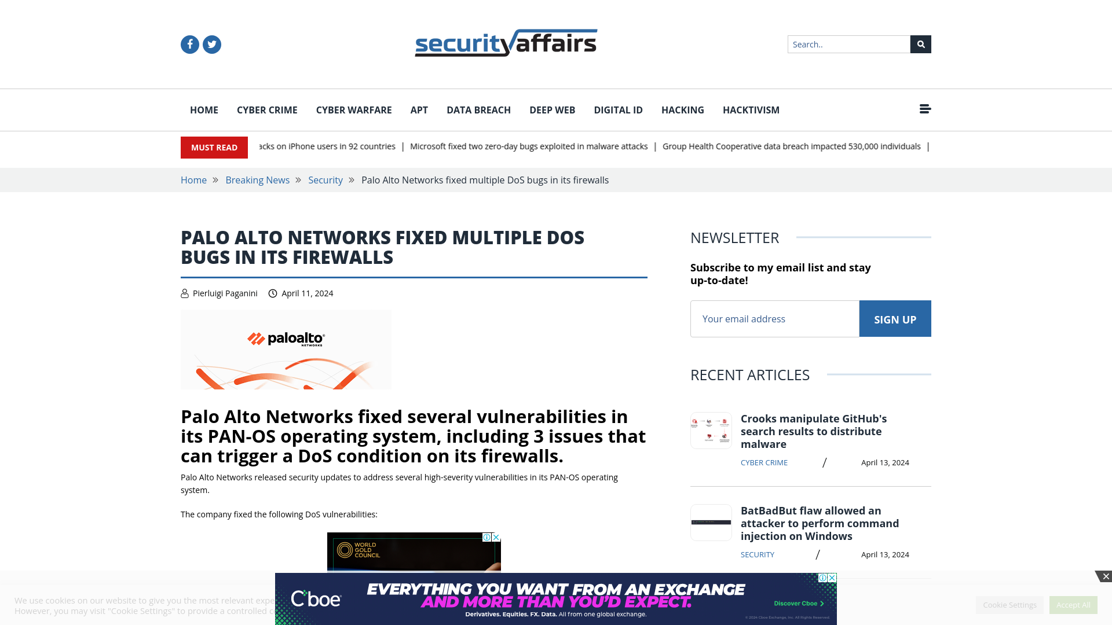Screen dimensions: 1112x625
Task: Click the author profile icon next to Pierluigi Paganini
Action: click(184, 293)
